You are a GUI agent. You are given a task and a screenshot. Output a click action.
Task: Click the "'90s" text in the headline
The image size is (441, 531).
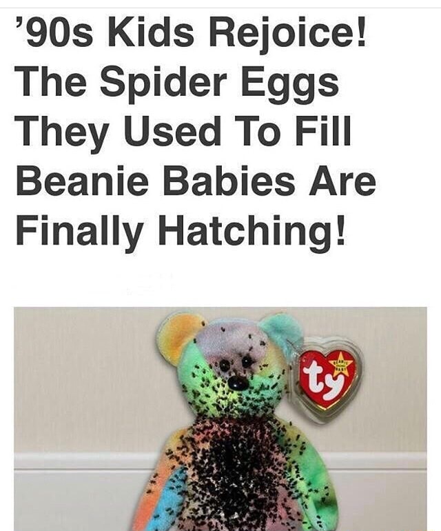pos(55,34)
